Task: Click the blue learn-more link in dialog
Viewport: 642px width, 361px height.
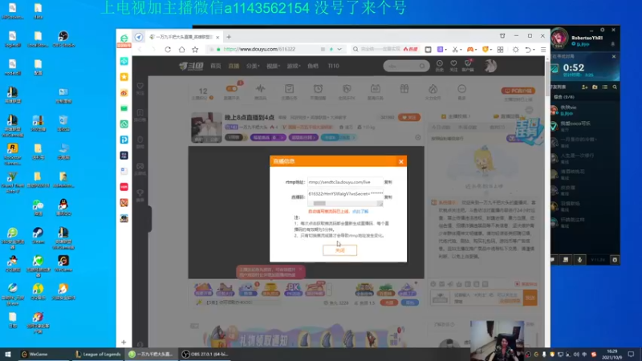Action: pyautogui.click(x=360, y=212)
